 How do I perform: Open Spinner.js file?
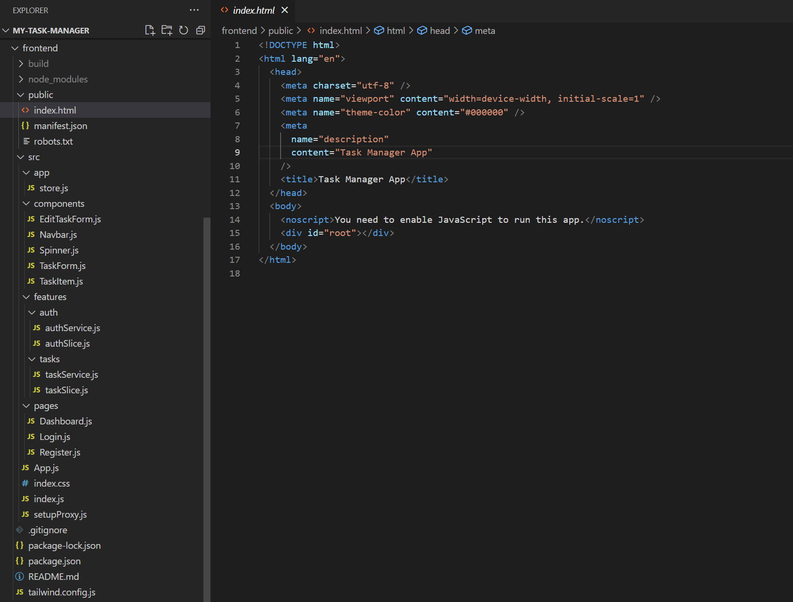point(105,250)
